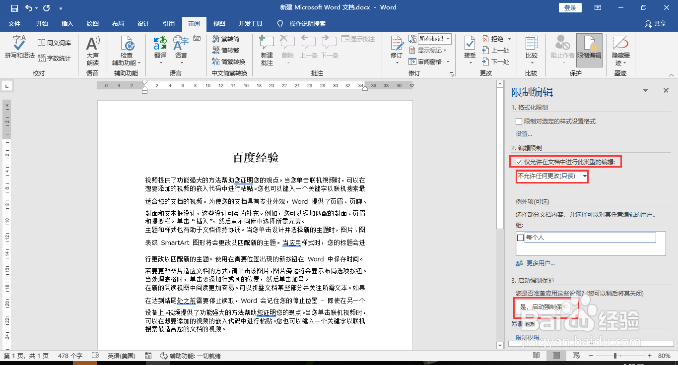Click the zoom in plus button

click(x=649, y=356)
